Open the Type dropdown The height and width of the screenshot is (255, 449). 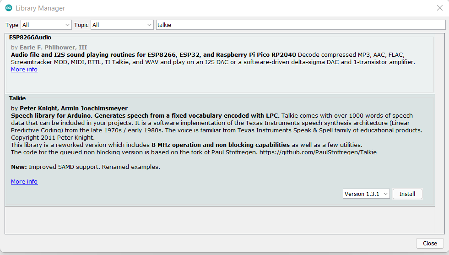[46, 25]
